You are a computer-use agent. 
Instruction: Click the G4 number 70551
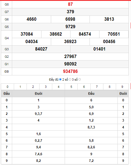pos(114,34)
